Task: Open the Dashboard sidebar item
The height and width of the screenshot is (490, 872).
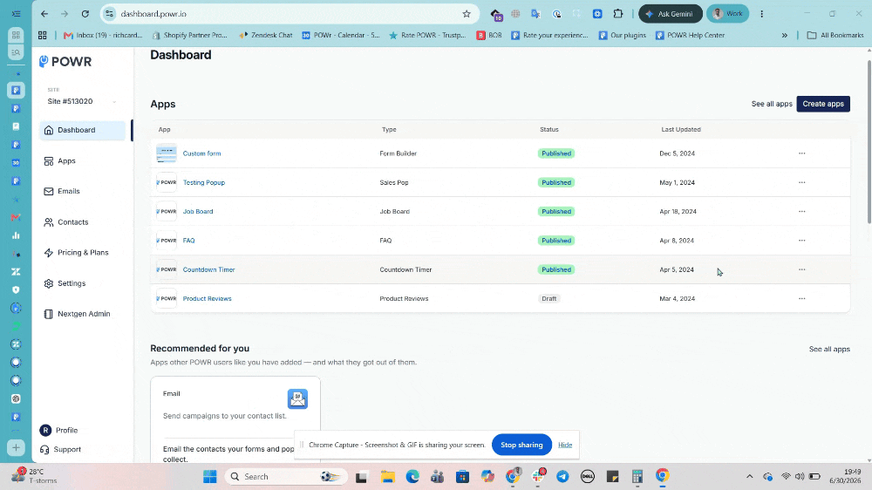Action: pyautogui.click(x=82, y=130)
